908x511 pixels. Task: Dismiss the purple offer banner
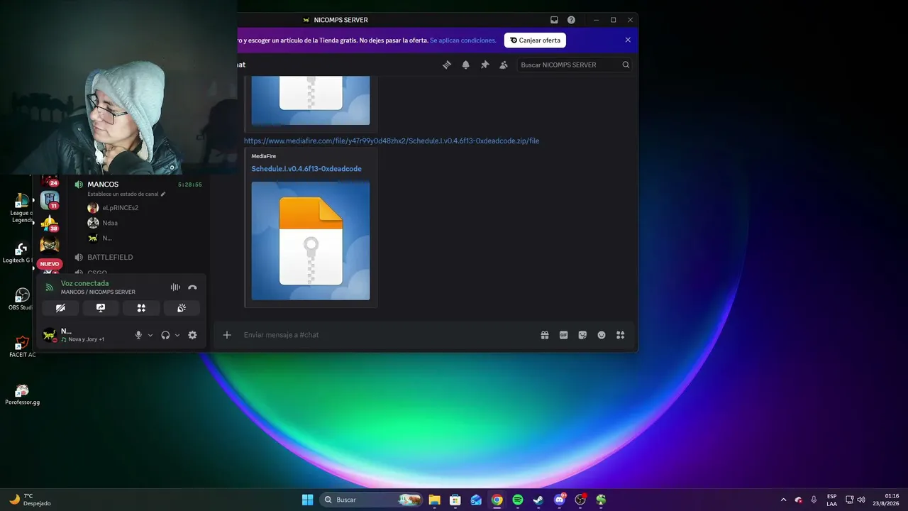tap(628, 40)
